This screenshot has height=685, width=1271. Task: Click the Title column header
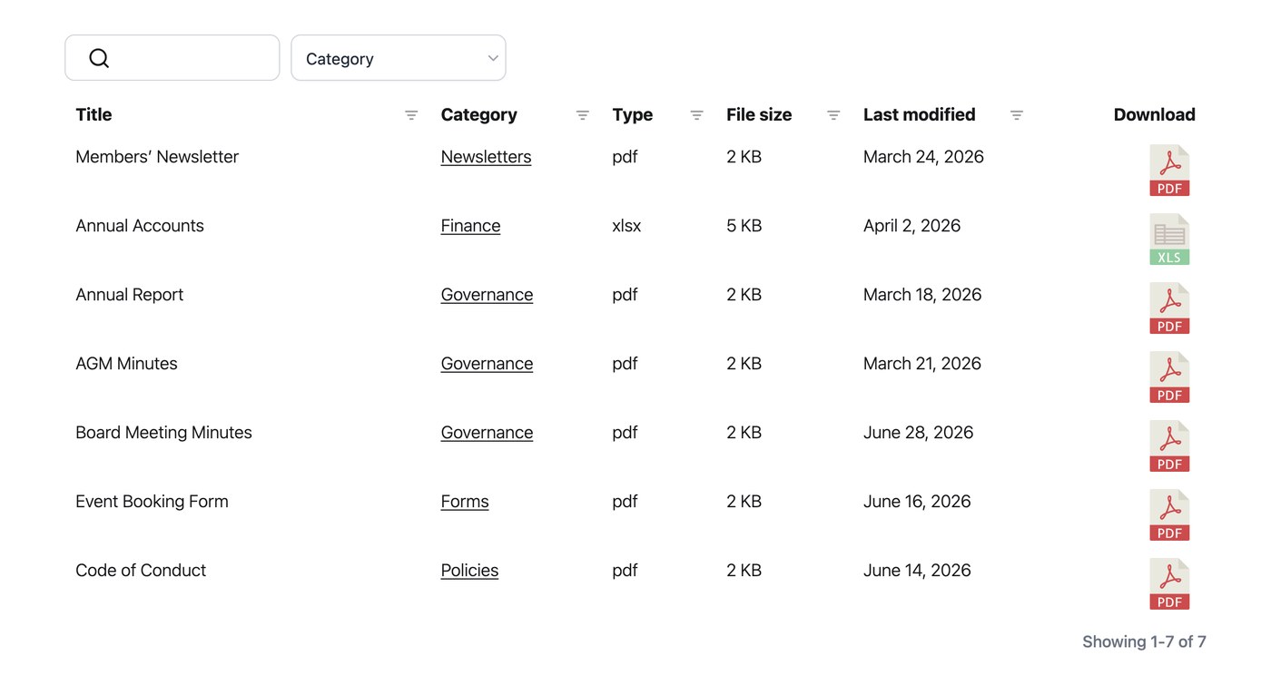coord(94,115)
